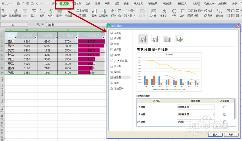Click the Print Preview icon
This screenshot has height=141, width=242.
pyautogui.click(x=32, y=3)
